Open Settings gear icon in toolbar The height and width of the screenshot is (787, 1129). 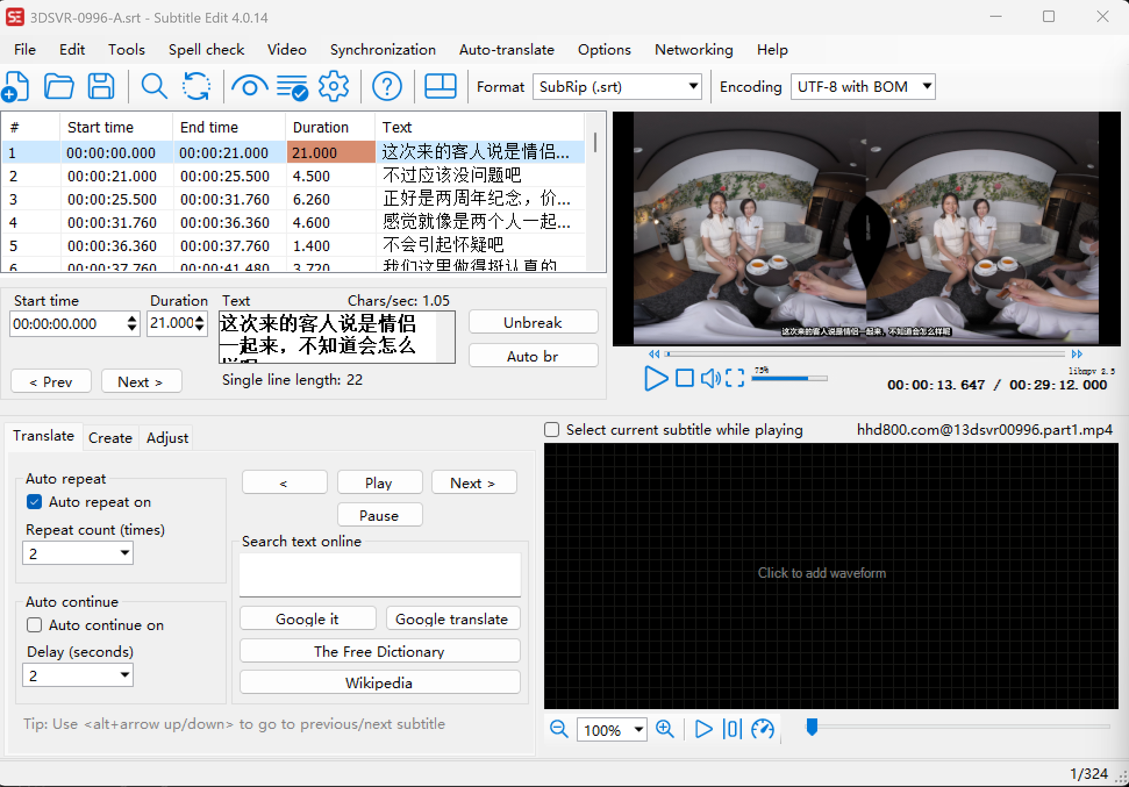coord(334,87)
